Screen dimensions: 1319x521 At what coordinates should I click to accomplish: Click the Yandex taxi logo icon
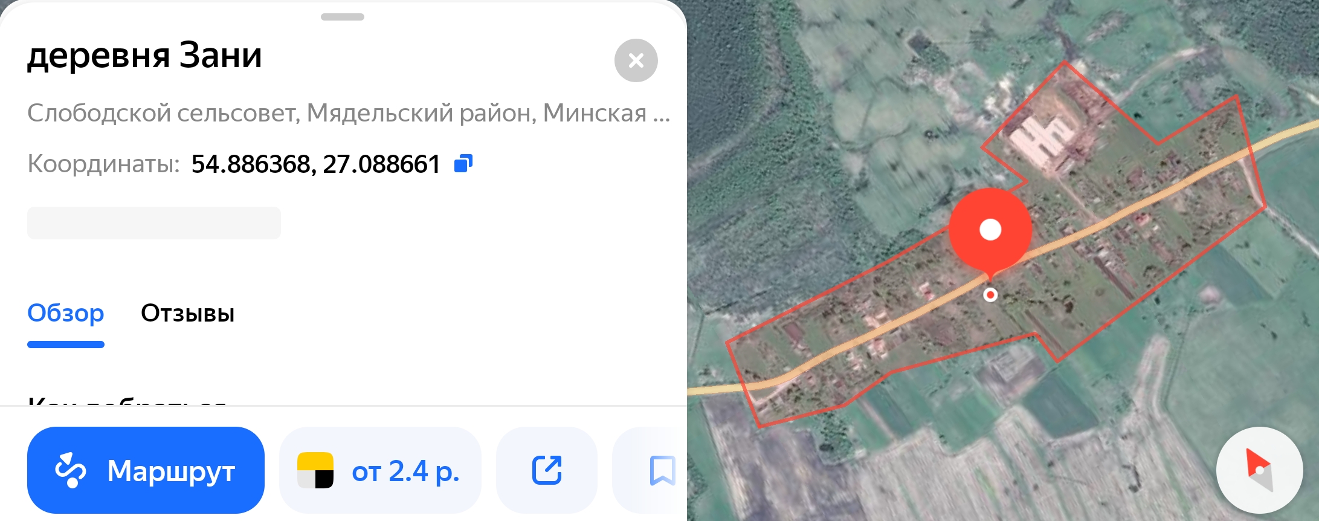315,470
